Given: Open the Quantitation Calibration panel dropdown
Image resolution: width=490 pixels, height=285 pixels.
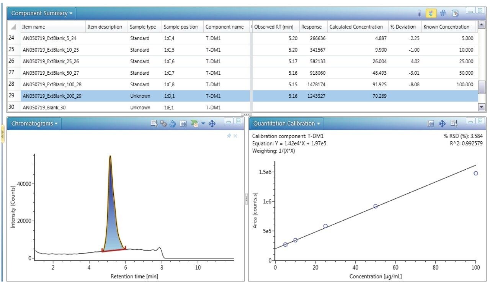Looking at the screenshot, I should [x=286, y=124].
